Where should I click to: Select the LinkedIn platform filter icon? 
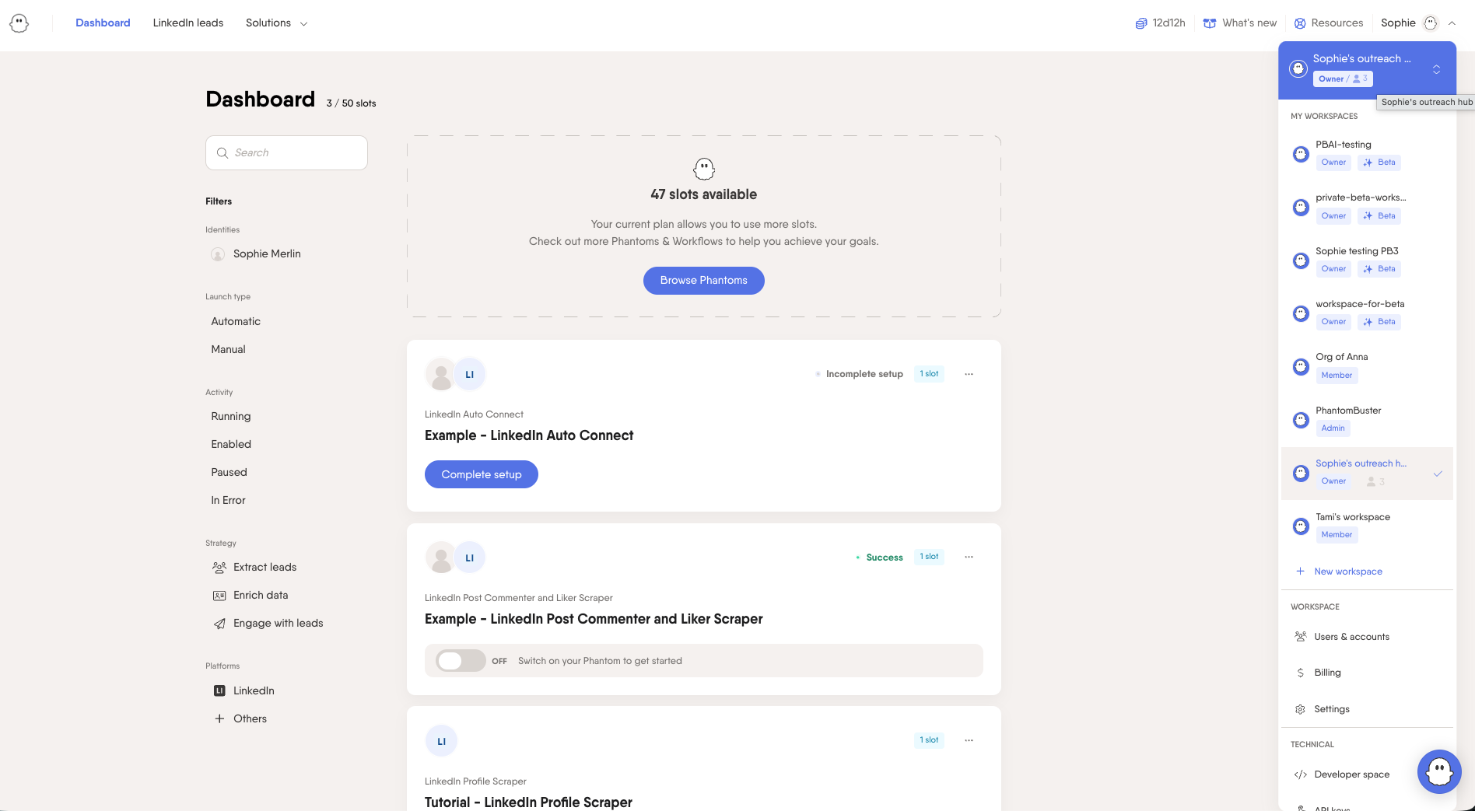click(x=219, y=690)
